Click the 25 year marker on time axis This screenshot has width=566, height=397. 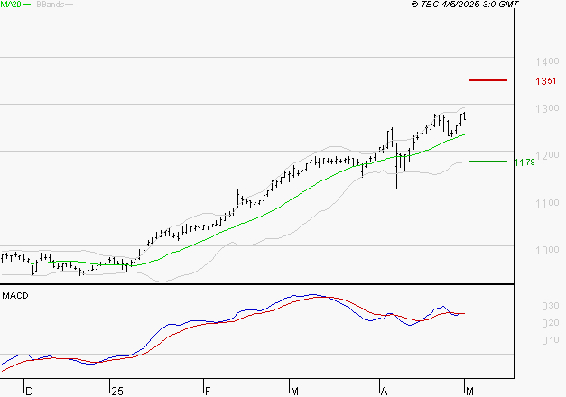pyautogui.click(x=117, y=392)
